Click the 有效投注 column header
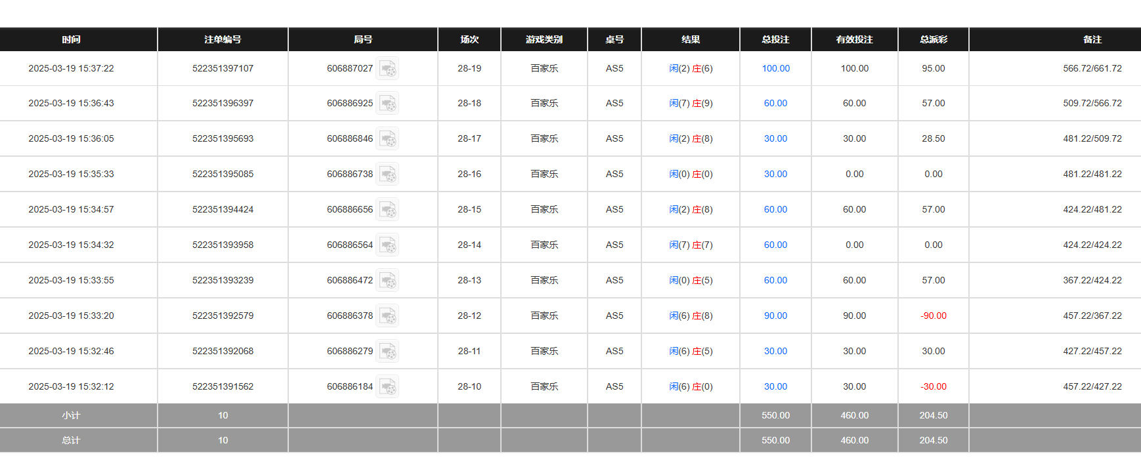Image resolution: width=1141 pixels, height=469 pixels. 854,39
